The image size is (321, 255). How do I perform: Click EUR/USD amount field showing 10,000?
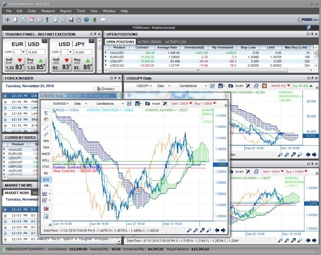36,52
